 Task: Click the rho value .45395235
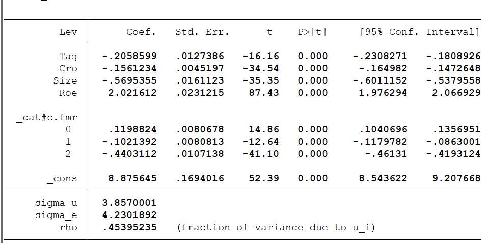click(x=129, y=227)
